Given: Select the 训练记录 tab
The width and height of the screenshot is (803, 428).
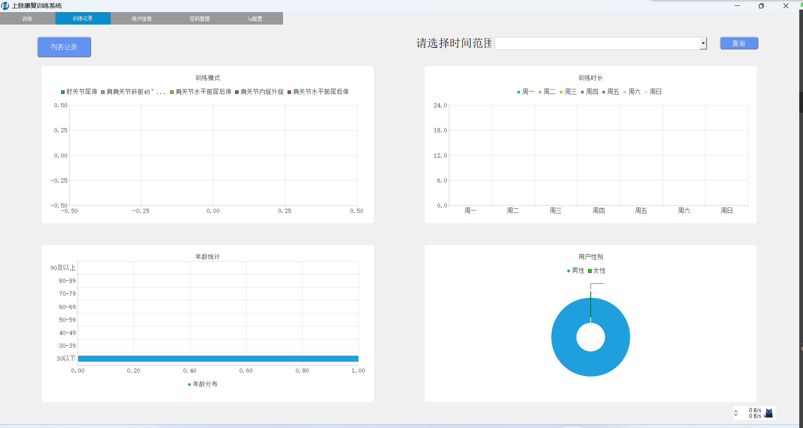Looking at the screenshot, I should (83, 18).
